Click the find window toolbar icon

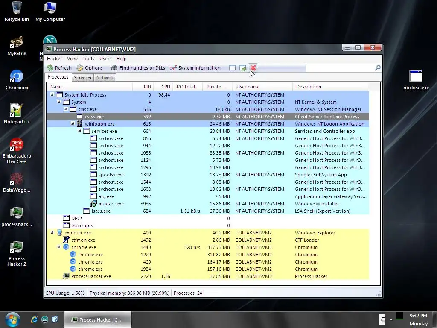tap(233, 68)
